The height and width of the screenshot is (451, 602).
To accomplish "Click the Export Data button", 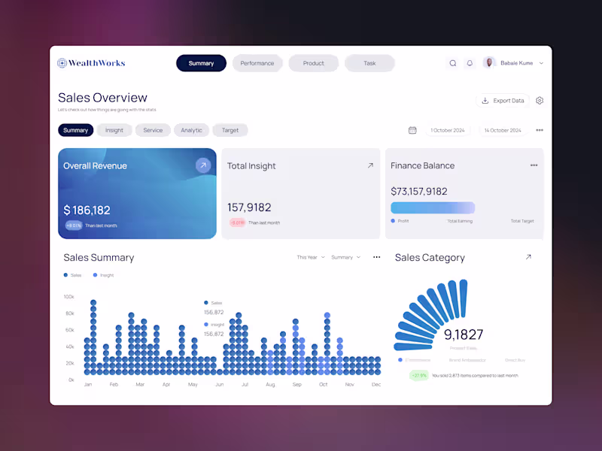I will click(503, 101).
